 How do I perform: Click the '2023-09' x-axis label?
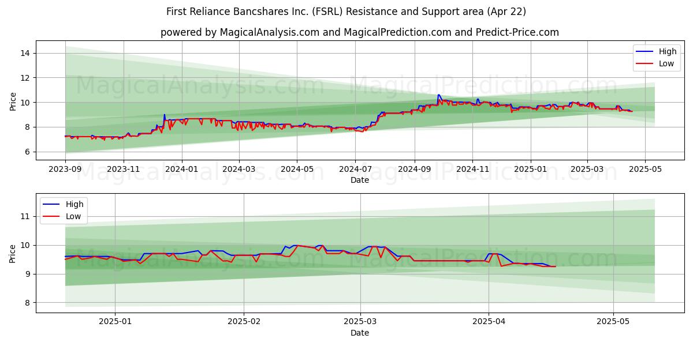(x=65, y=169)
